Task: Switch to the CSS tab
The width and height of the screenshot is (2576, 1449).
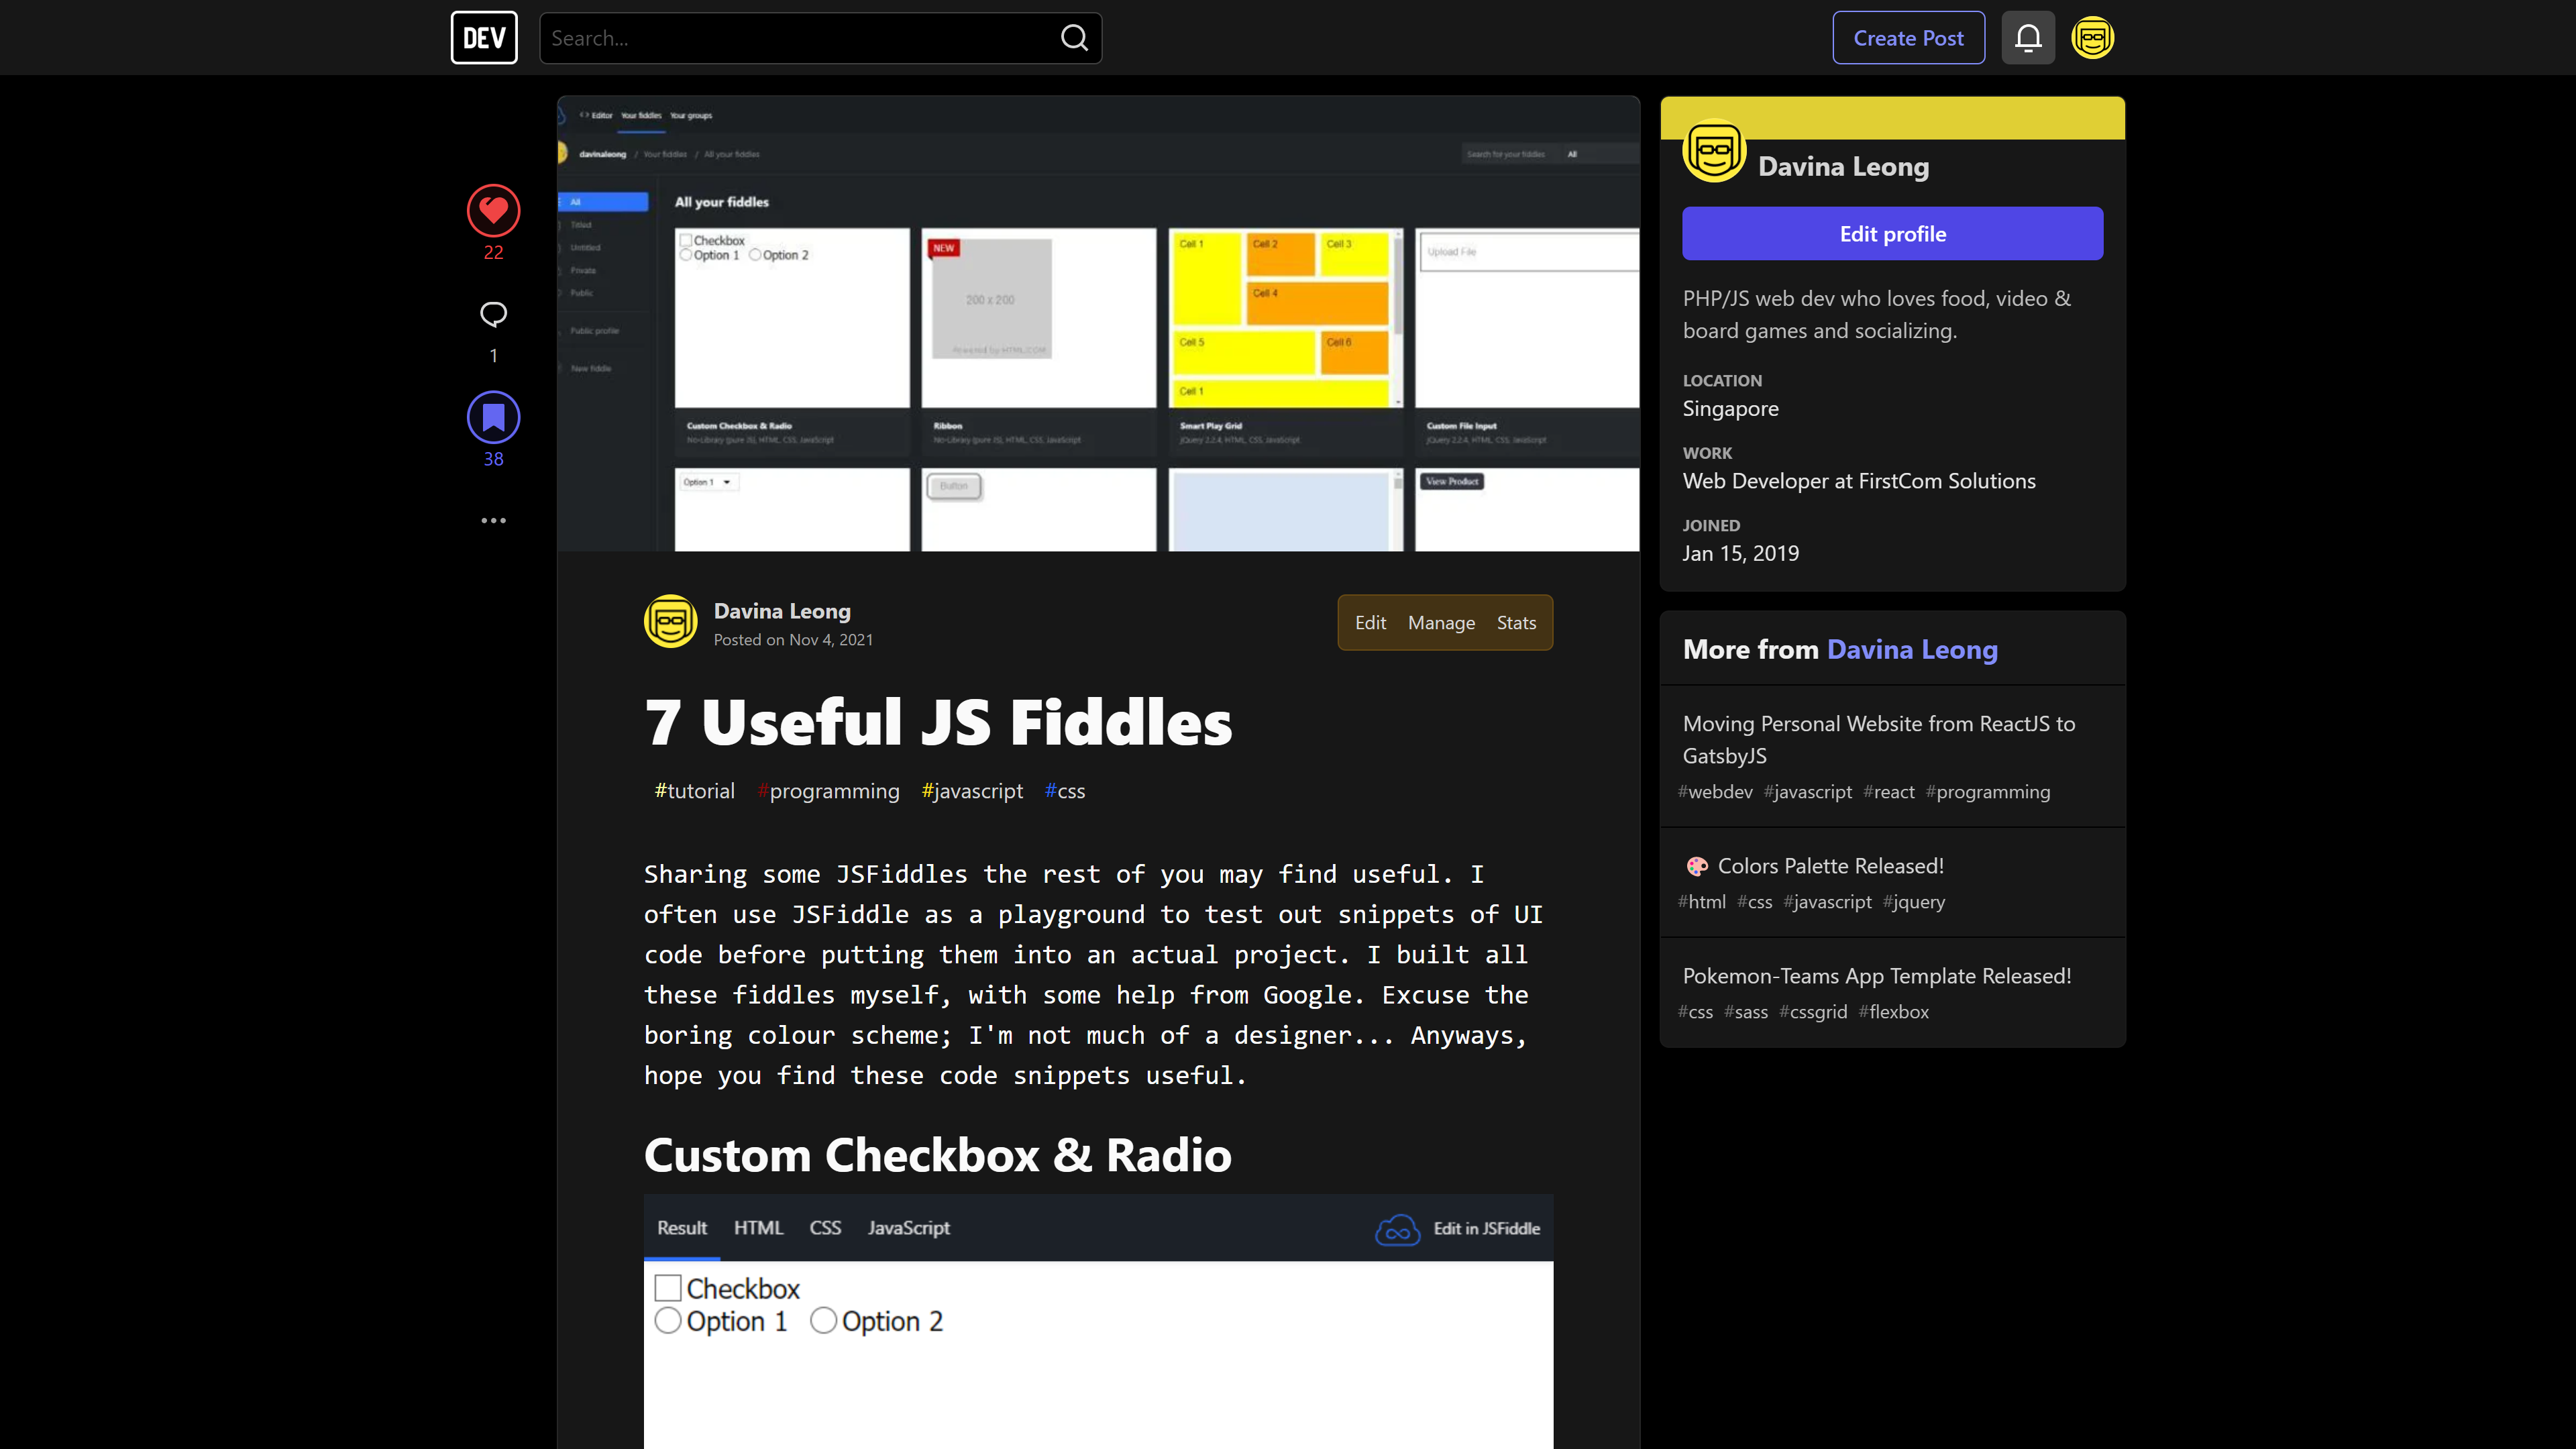Action: pos(825,1227)
